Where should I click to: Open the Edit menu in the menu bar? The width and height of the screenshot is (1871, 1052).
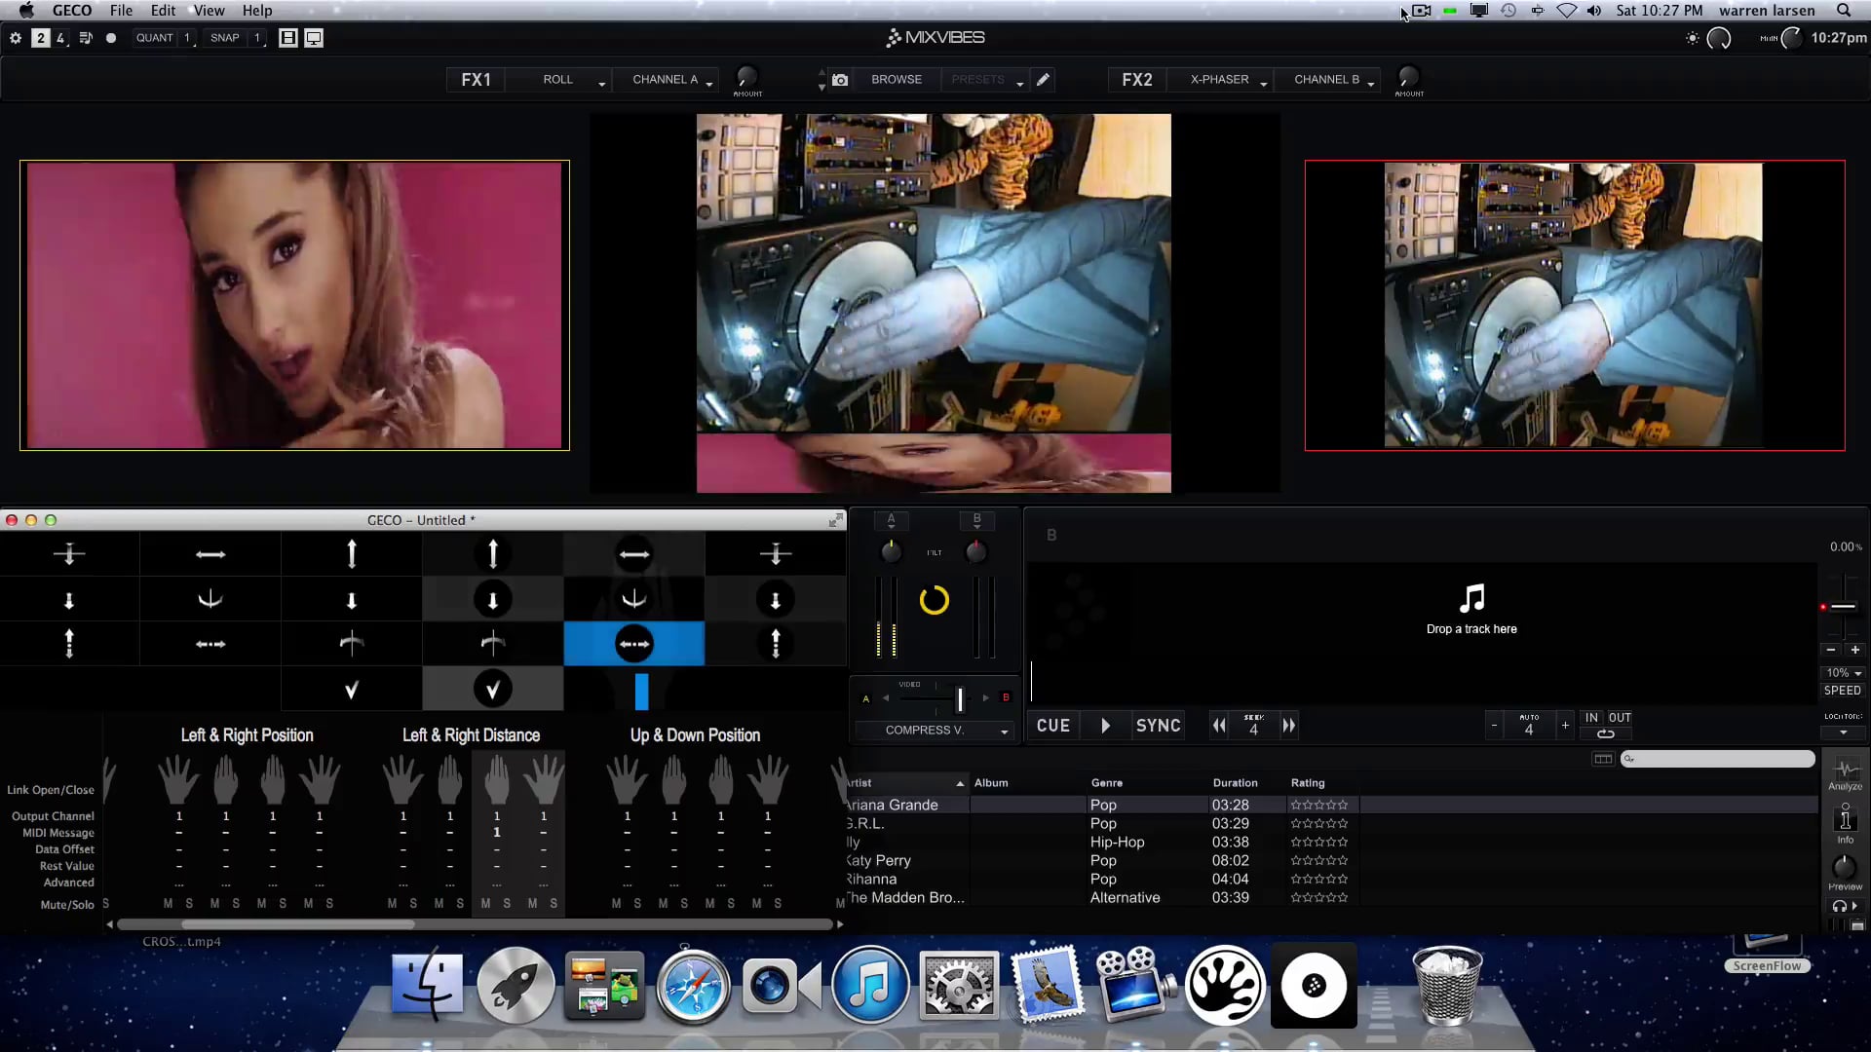(x=163, y=10)
